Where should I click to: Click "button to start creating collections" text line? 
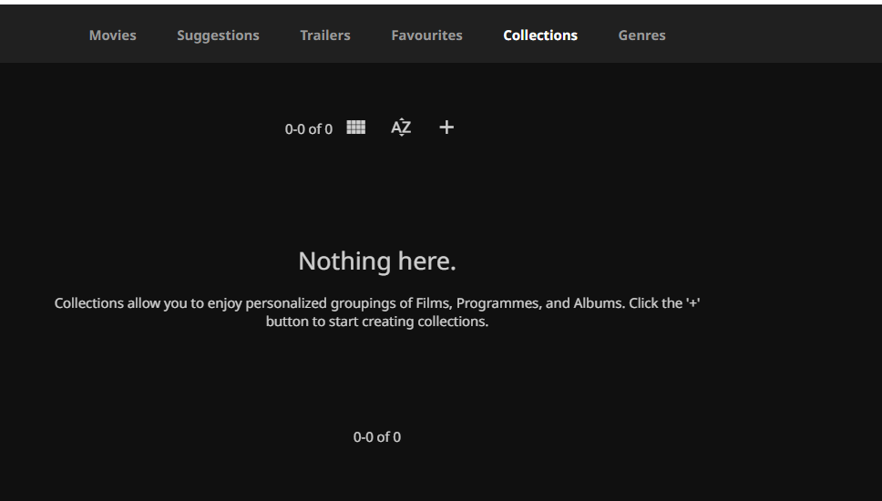[377, 322]
